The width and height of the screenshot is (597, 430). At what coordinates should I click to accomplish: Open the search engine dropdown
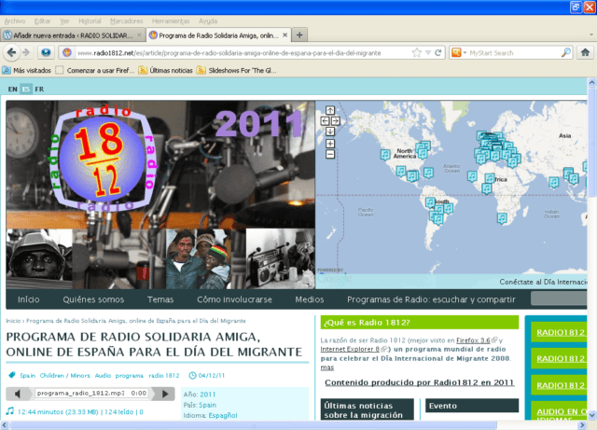click(464, 53)
